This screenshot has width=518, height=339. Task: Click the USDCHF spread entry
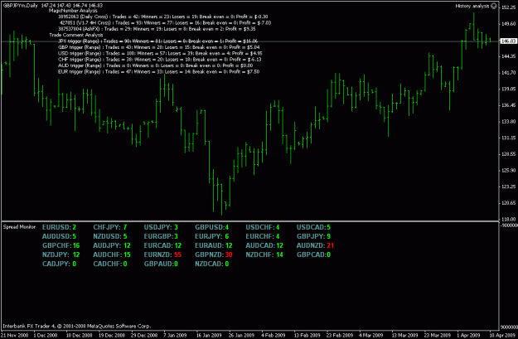click(263, 227)
